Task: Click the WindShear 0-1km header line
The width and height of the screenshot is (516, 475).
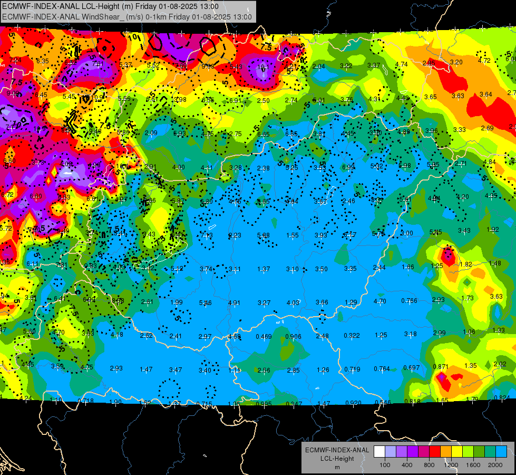Action: 126,17
